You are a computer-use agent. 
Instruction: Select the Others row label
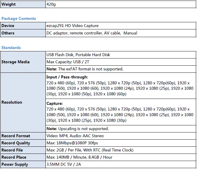tap(8, 33)
